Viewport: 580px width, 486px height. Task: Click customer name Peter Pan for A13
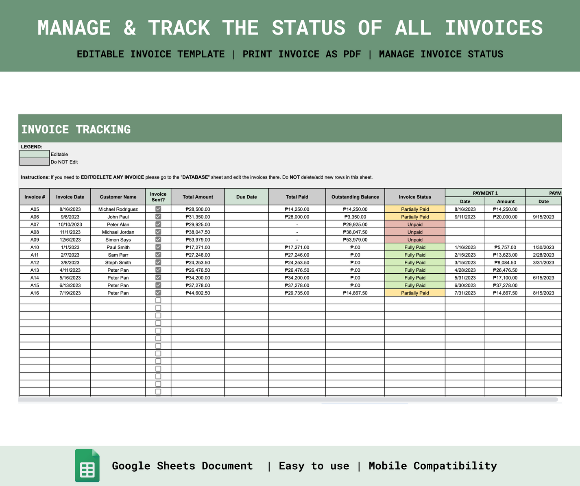pyautogui.click(x=118, y=270)
